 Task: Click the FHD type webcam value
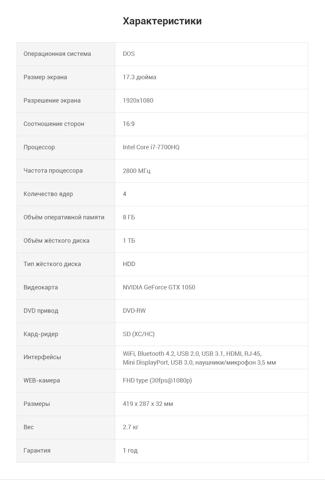pos(157,380)
